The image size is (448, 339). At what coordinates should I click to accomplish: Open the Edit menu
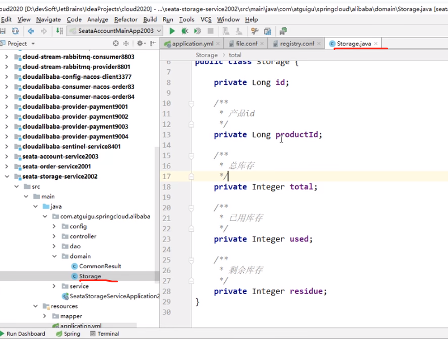pos(6,19)
